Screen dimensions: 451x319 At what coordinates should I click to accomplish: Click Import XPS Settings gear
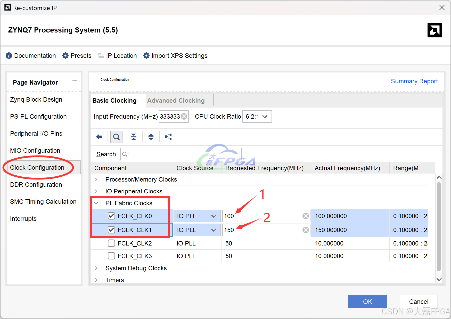(146, 56)
